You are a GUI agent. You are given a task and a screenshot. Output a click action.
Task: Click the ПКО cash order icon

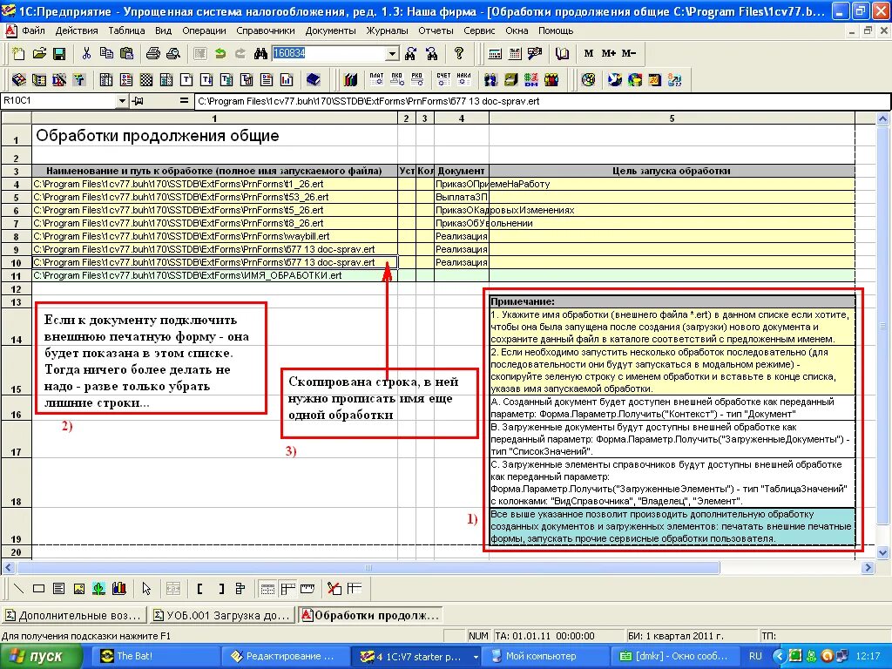point(396,79)
